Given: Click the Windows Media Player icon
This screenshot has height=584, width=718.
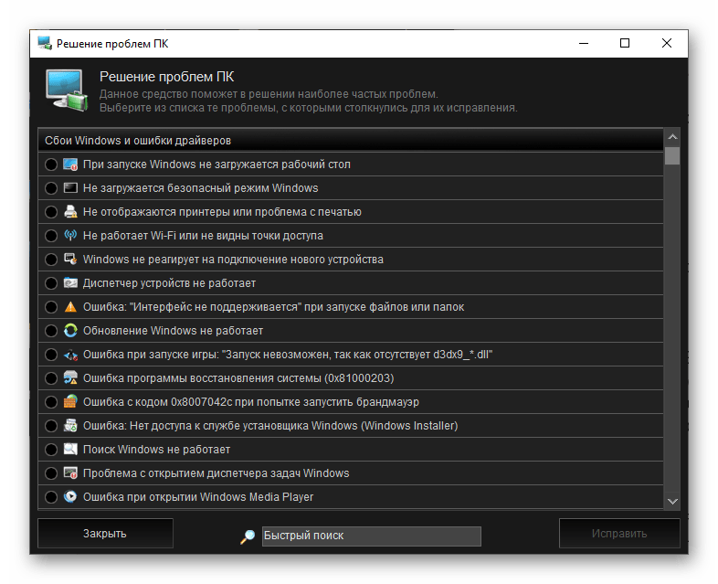Looking at the screenshot, I should tap(70, 497).
